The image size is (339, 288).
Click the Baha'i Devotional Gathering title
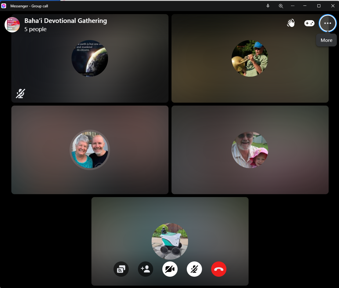66,21
